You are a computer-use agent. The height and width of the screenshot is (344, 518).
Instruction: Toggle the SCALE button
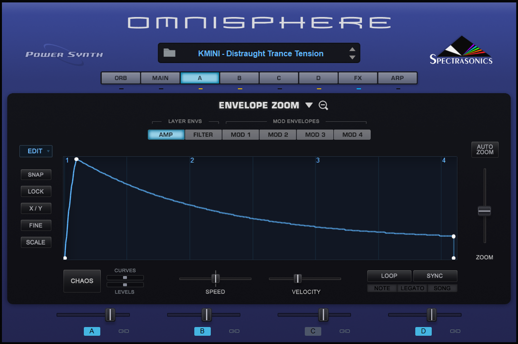(x=36, y=243)
